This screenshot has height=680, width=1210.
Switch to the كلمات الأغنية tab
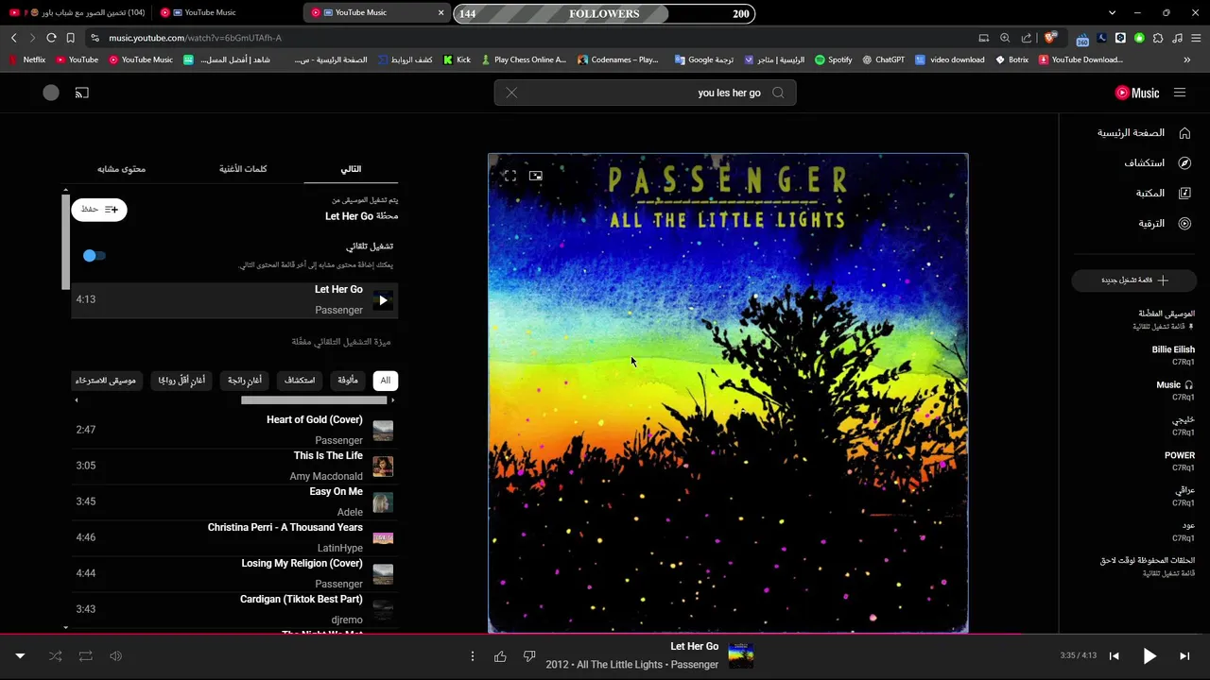[243, 169]
